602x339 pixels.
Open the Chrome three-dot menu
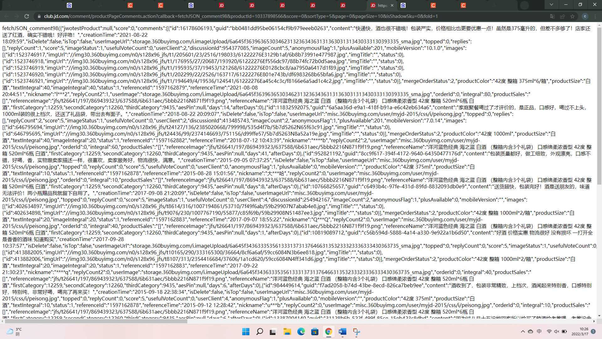tap(595, 16)
